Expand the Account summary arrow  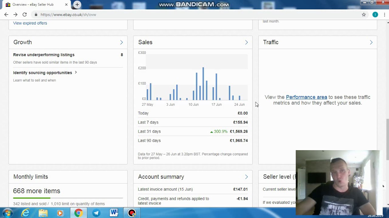(x=246, y=177)
